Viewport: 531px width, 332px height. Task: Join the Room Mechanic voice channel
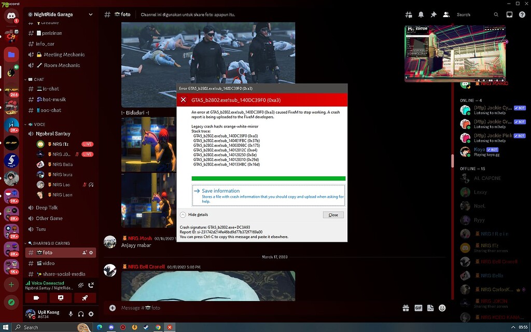(60, 65)
